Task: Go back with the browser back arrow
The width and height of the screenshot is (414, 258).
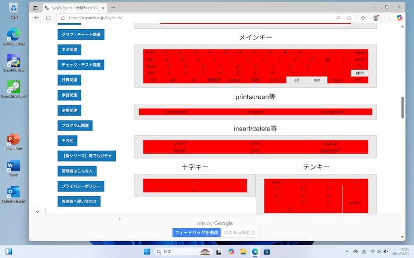Action: tap(37, 18)
